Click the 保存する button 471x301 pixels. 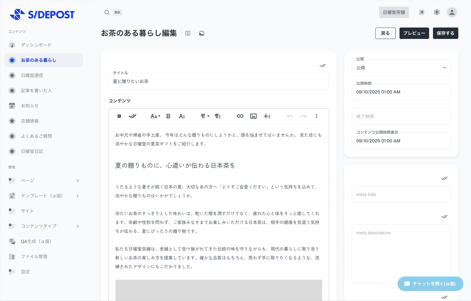pos(445,33)
